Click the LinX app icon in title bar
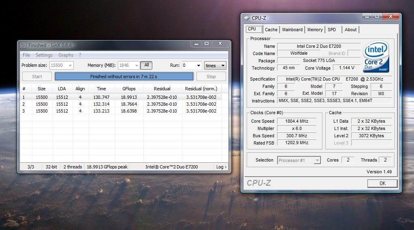Image resolution: width=414 pixels, height=230 pixels. point(23,45)
